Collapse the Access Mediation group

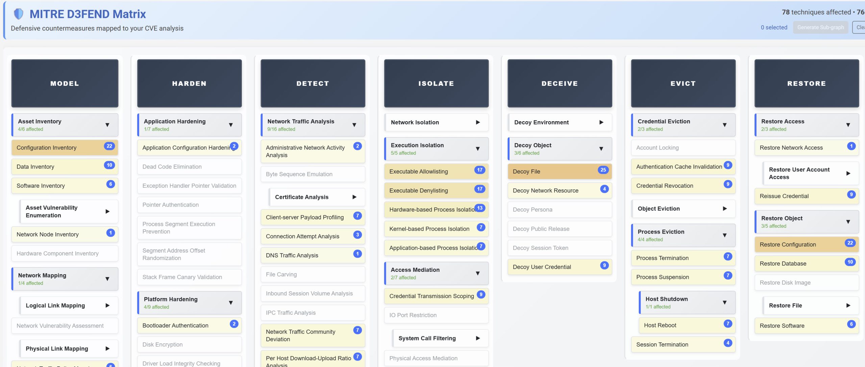tap(436, 273)
